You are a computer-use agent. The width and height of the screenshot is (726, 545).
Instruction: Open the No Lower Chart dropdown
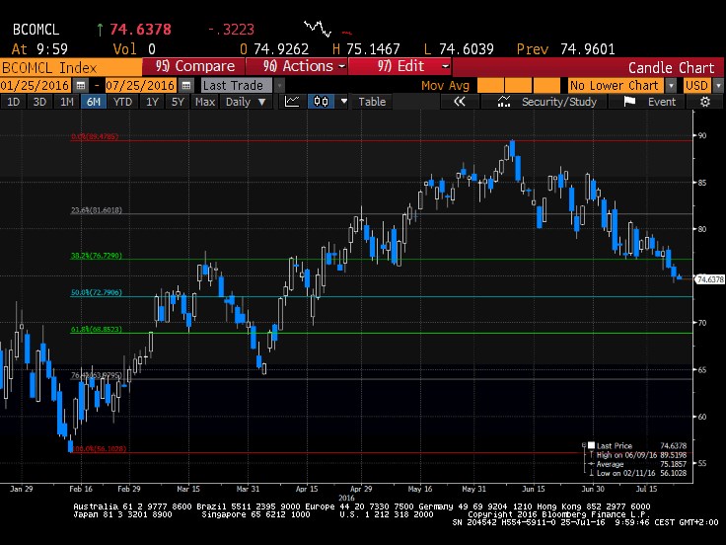(x=619, y=86)
